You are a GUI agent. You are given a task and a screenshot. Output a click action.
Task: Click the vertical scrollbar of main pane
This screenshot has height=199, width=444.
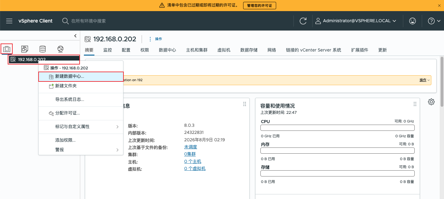(442, 81)
